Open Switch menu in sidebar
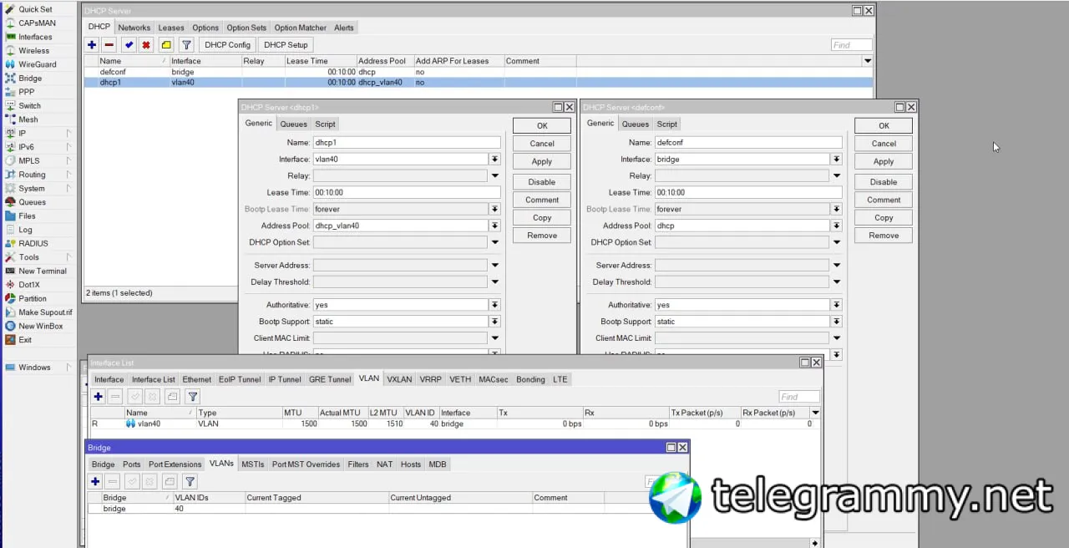The height and width of the screenshot is (548, 1069). pyautogui.click(x=29, y=106)
